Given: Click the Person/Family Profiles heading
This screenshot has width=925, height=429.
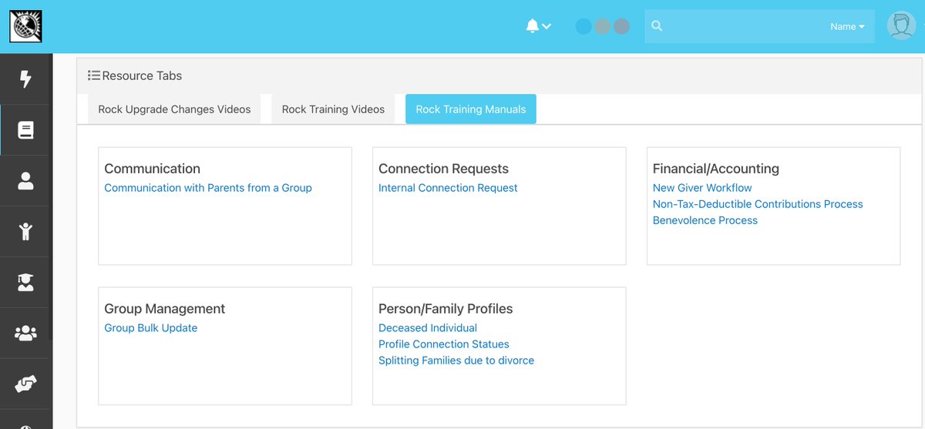Looking at the screenshot, I should [x=446, y=309].
